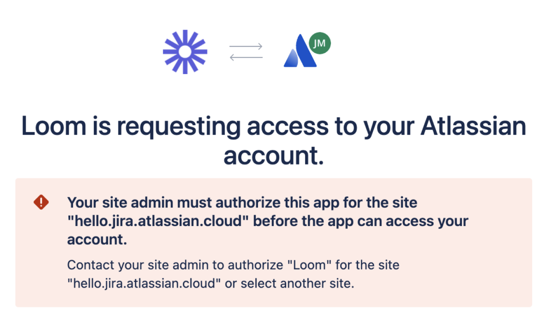The height and width of the screenshot is (322, 552).
Task: Click the red warning diamond icon
Action: tap(41, 202)
